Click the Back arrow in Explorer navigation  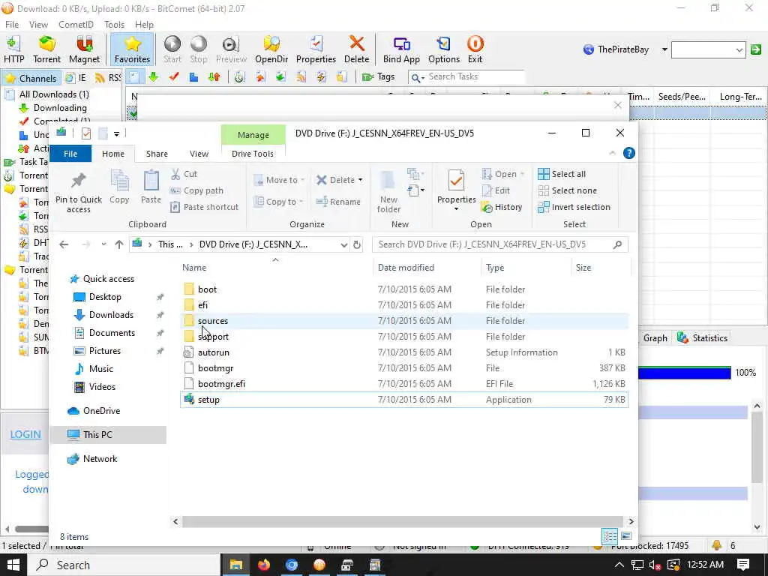tap(64, 244)
